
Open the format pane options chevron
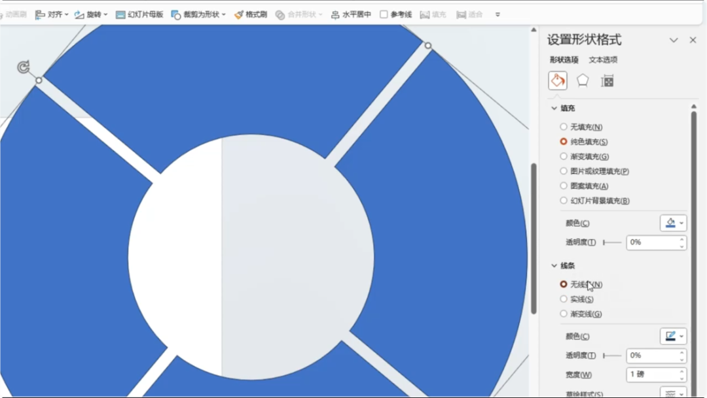coord(674,40)
